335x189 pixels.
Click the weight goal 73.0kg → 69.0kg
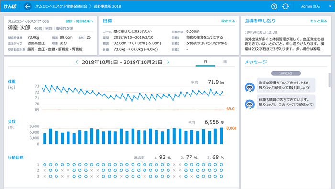(135, 49)
